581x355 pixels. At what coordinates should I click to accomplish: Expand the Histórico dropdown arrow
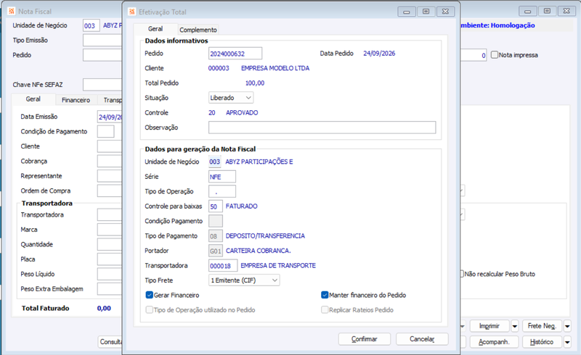tap(567, 342)
